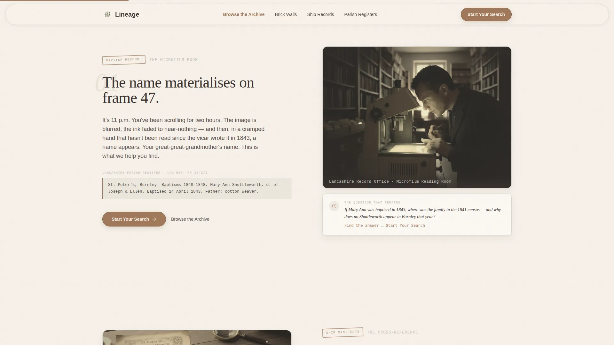Image resolution: width=614 pixels, height=345 pixels.
Task: Click Start Your Search button in the header
Action: pos(486,14)
